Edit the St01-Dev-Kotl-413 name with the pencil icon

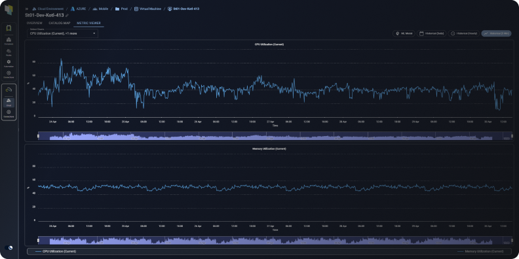tap(67, 16)
